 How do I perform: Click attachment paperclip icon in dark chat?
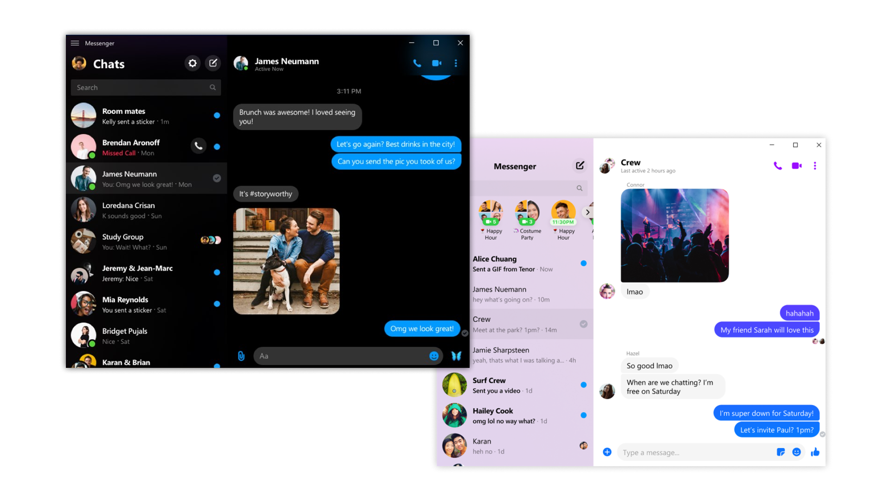[241, 356]
